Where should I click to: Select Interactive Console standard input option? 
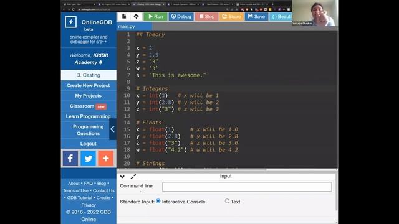[x=158, y=201]
